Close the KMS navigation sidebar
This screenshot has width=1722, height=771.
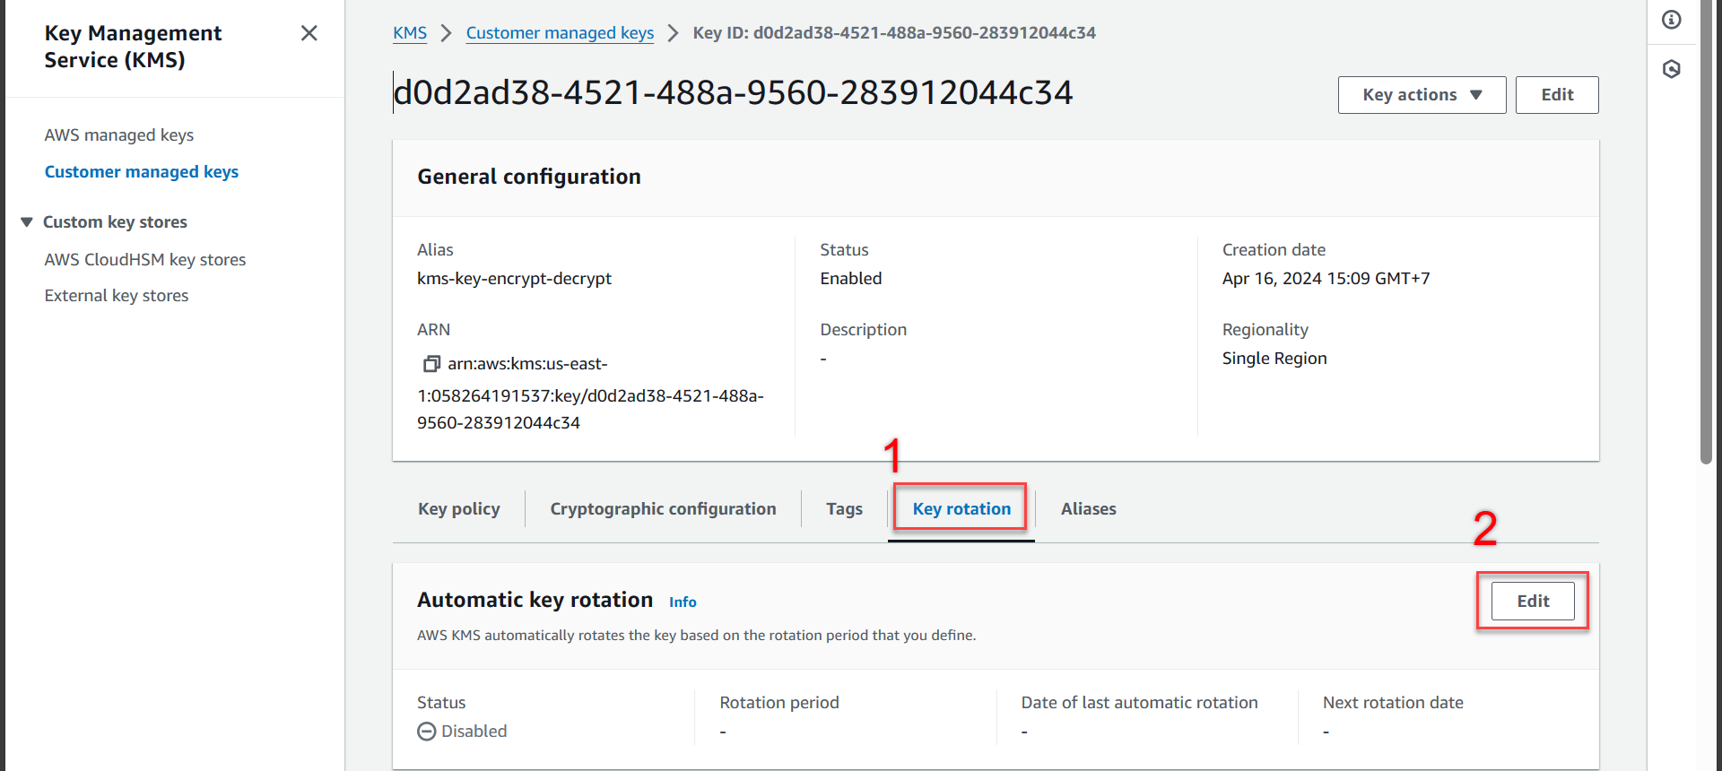click(309, 33)
